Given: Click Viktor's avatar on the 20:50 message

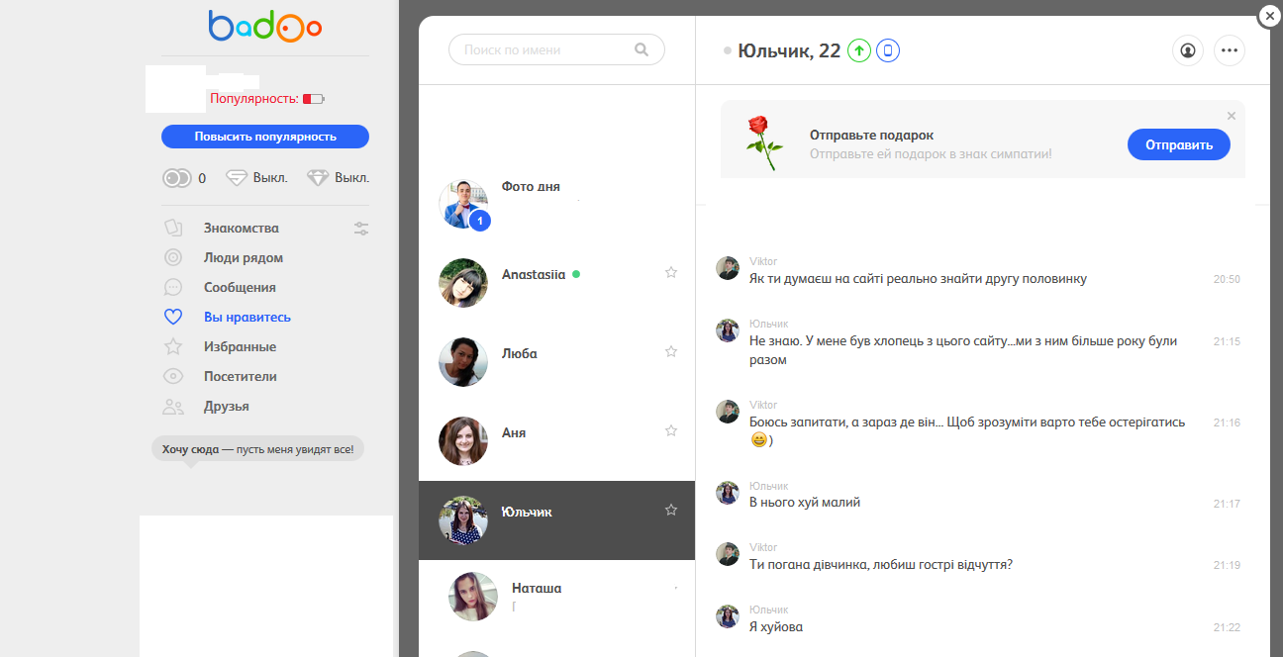Looking at the screenshot, I should coord(728,269).
